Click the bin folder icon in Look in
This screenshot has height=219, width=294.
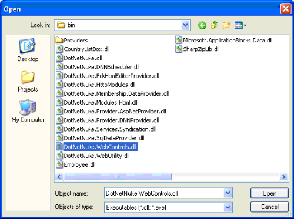pos(61,25)
